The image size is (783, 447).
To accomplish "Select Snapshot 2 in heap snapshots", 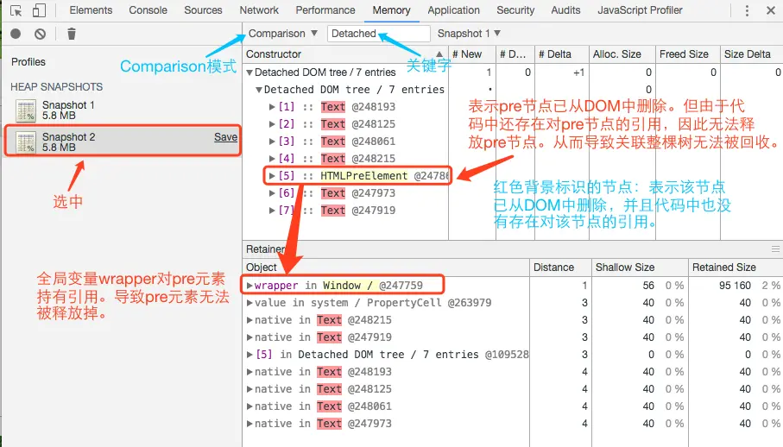I will pos(121,142).
